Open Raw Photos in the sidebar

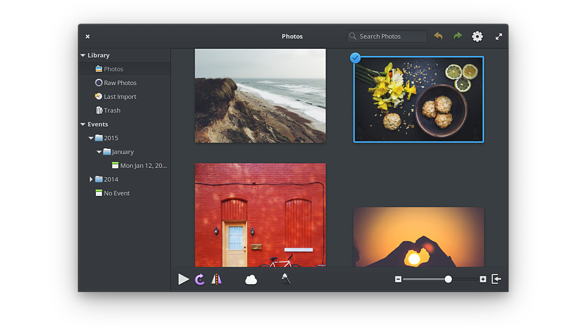pos(120,83)
